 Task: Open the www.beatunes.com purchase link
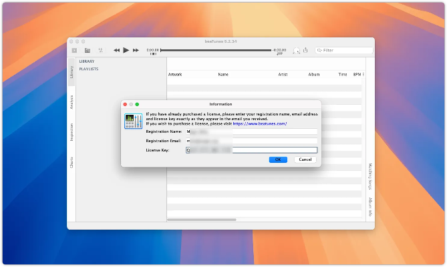(x=260, y=123)
